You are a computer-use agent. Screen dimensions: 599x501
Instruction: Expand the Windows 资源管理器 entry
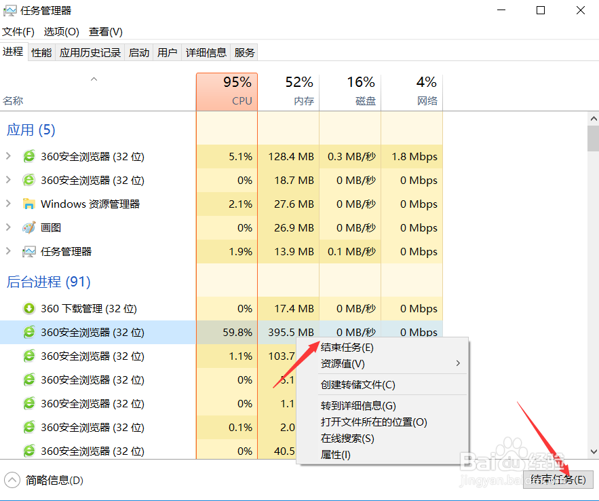(8, 203)
